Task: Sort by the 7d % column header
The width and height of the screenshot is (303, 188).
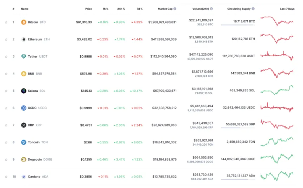Action: (x=139, y=9)
